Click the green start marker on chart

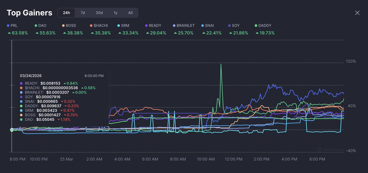tap(12, 130)
